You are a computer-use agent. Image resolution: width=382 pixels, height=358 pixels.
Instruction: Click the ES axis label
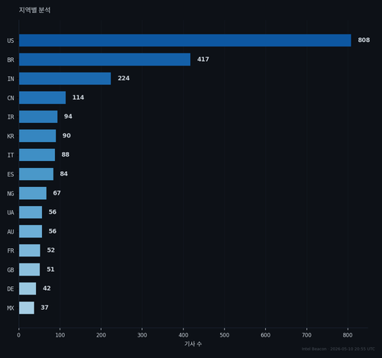click(11, 174)
